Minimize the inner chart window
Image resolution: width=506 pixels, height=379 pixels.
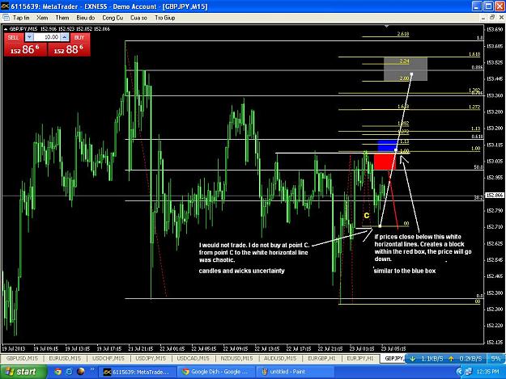[x=483, y=18]
